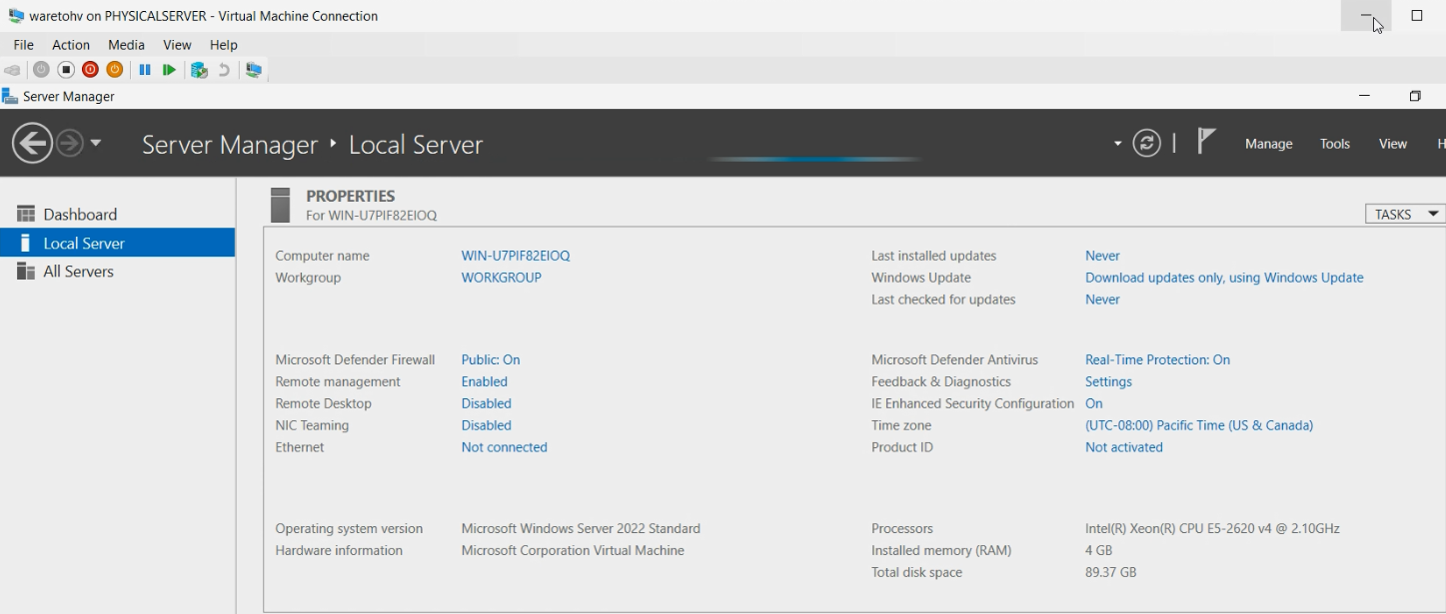1446x614 pixels.
Task: Click computer name WIN-U7PIF82EIOQ link
Action: point(516,256)
